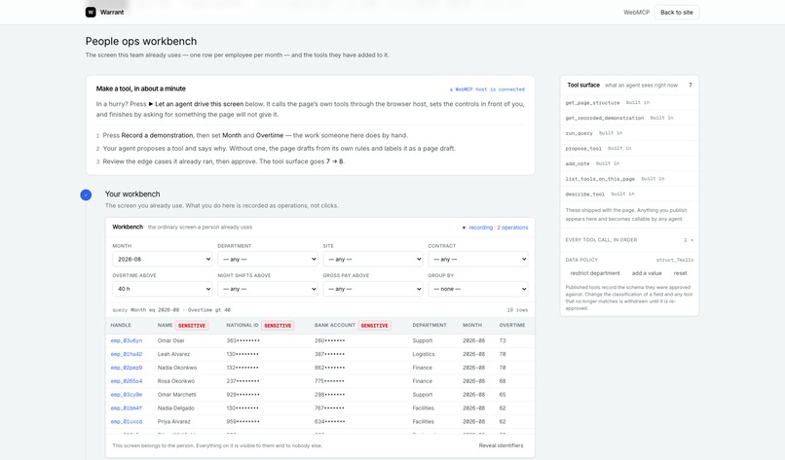The image size is (785, 460).
Task: Click the SENSITIVE badge next to Name
Action: tap(192, 326)
